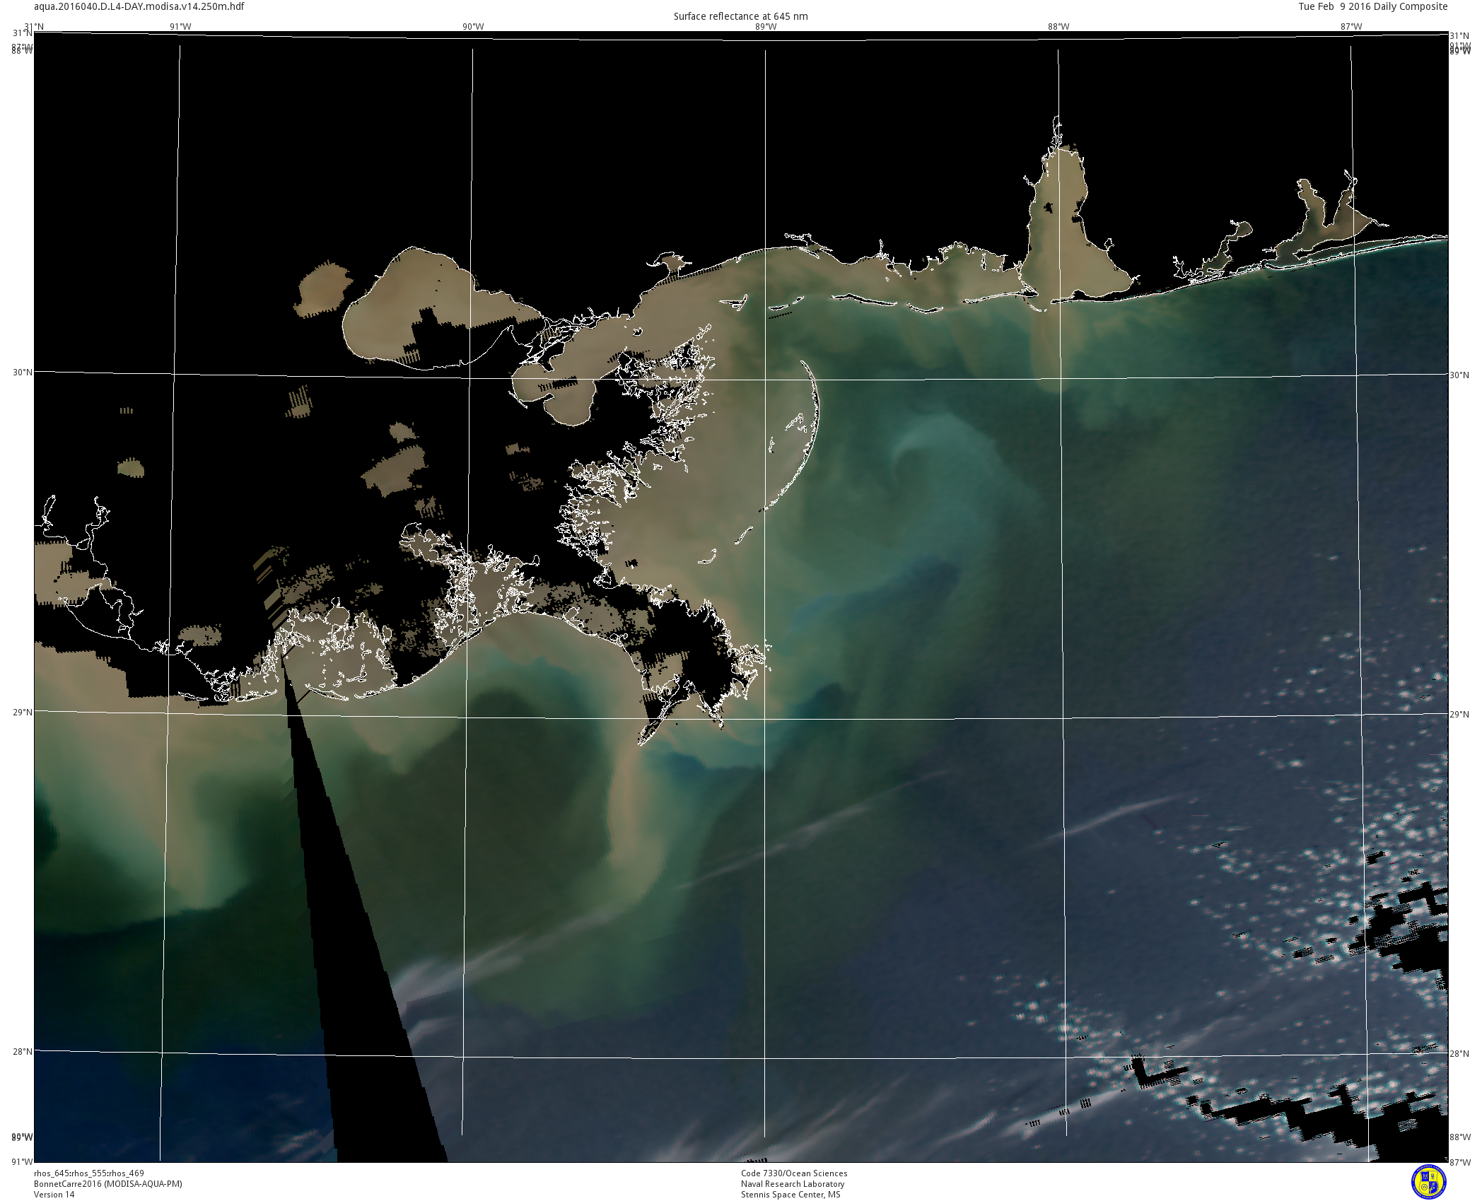1482x1201 pixels.
Task: Click the Stennis Space Center, MS text
Action: tap(790, 1194)
